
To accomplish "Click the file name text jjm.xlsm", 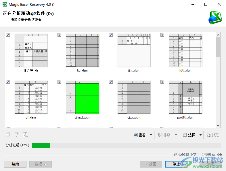I will (x=134, y=71).
